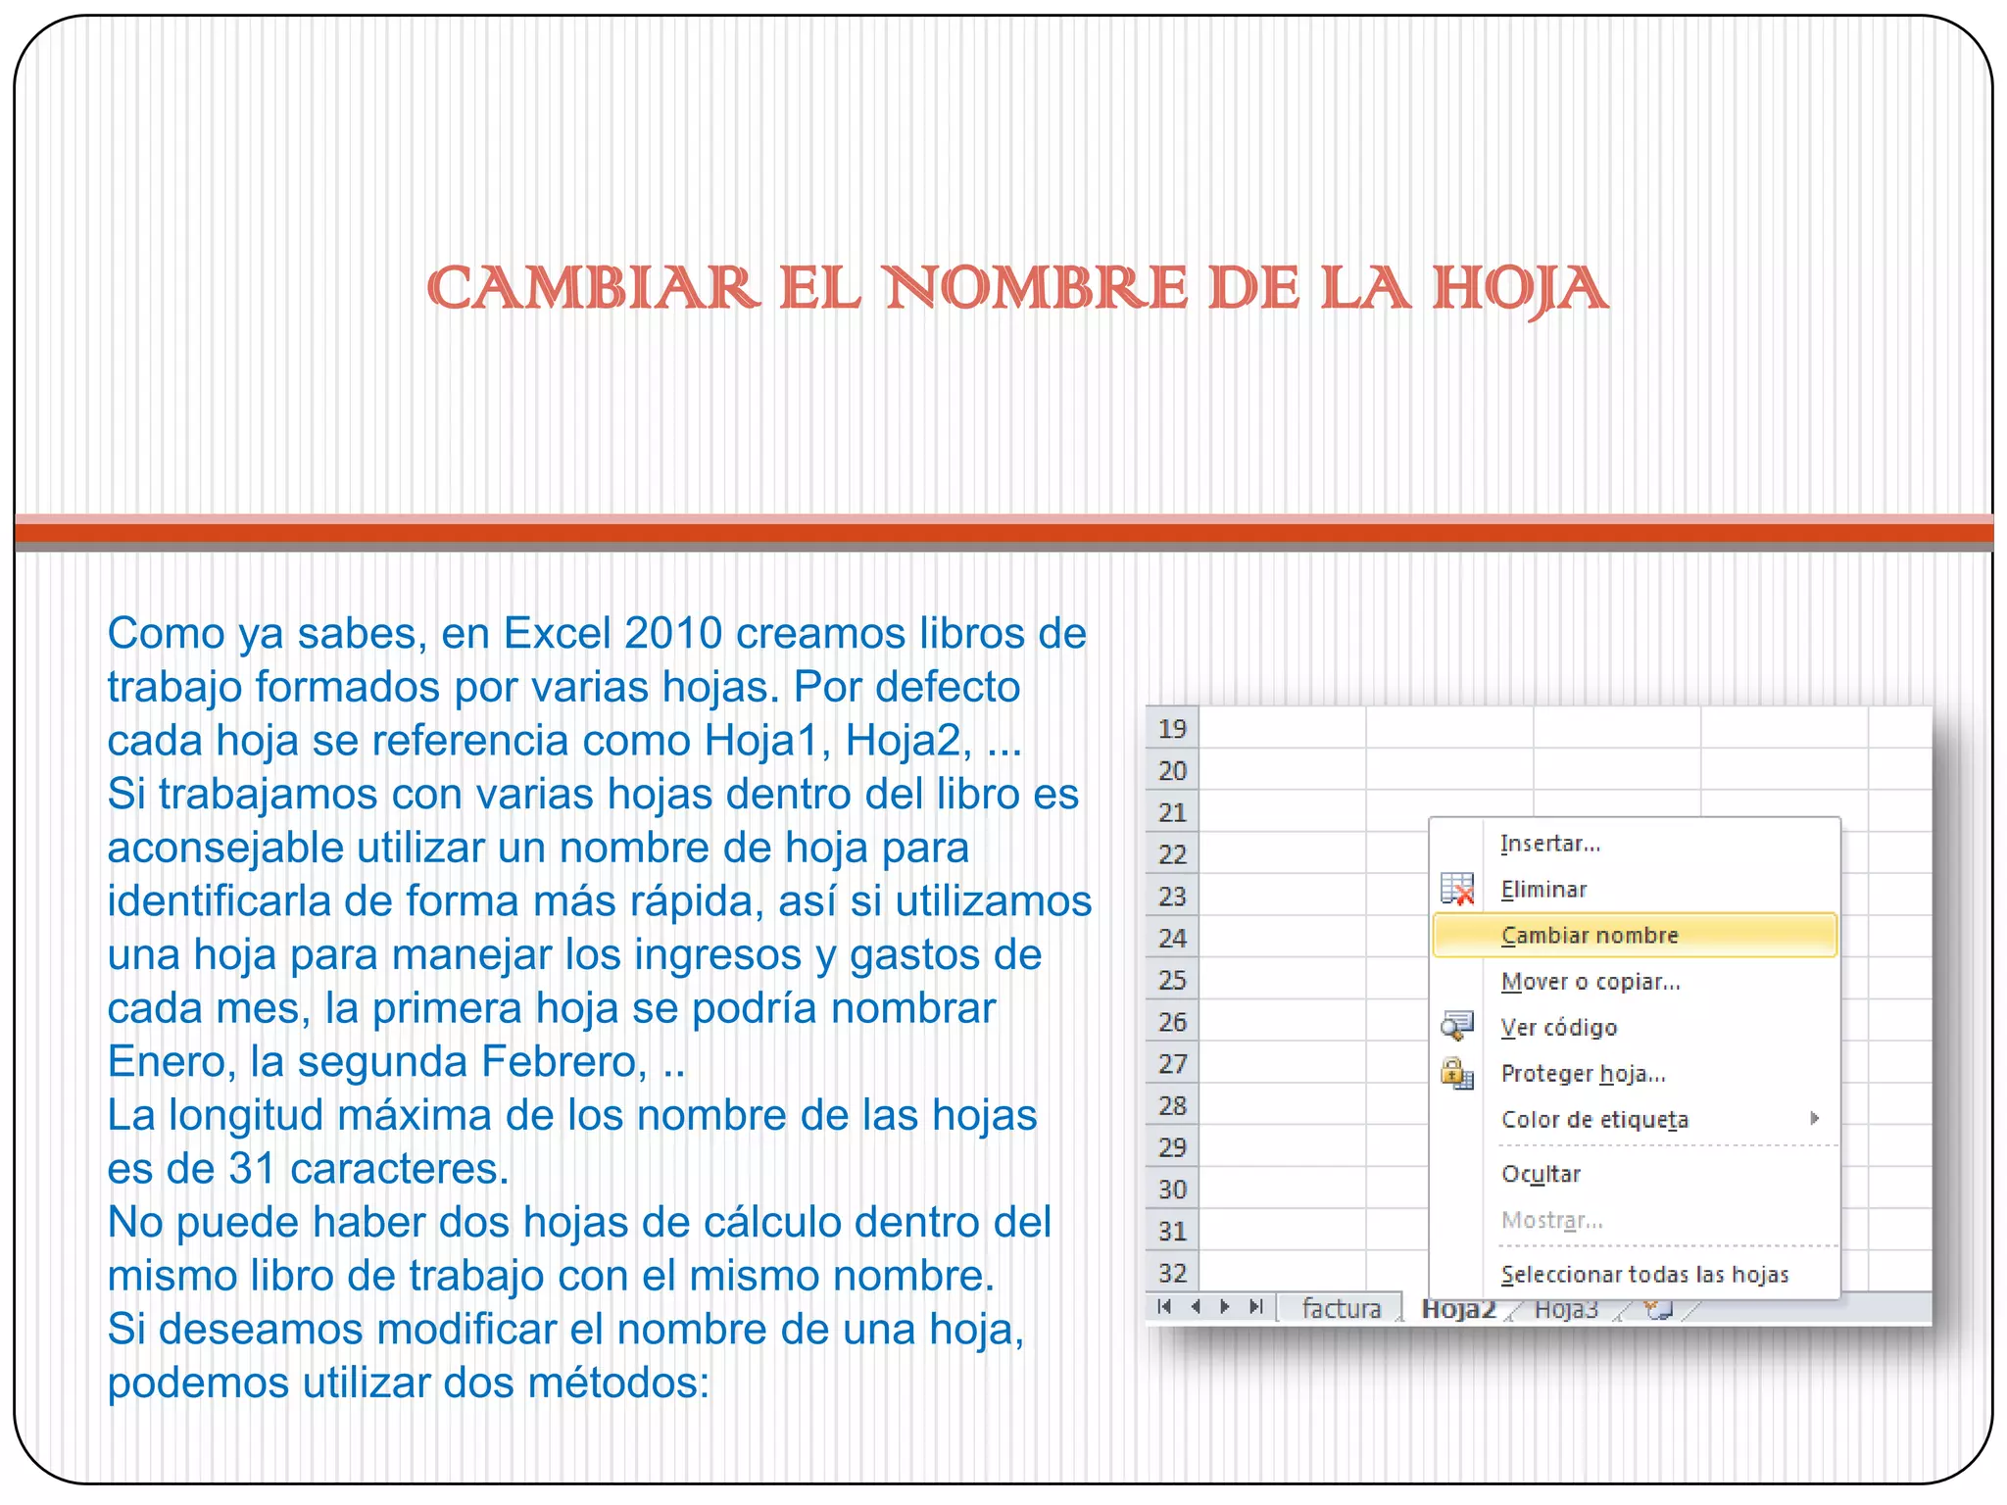This screenshot has height=1505, width=2007.
Task: Select row header 29
Action: (1172, 1146)
